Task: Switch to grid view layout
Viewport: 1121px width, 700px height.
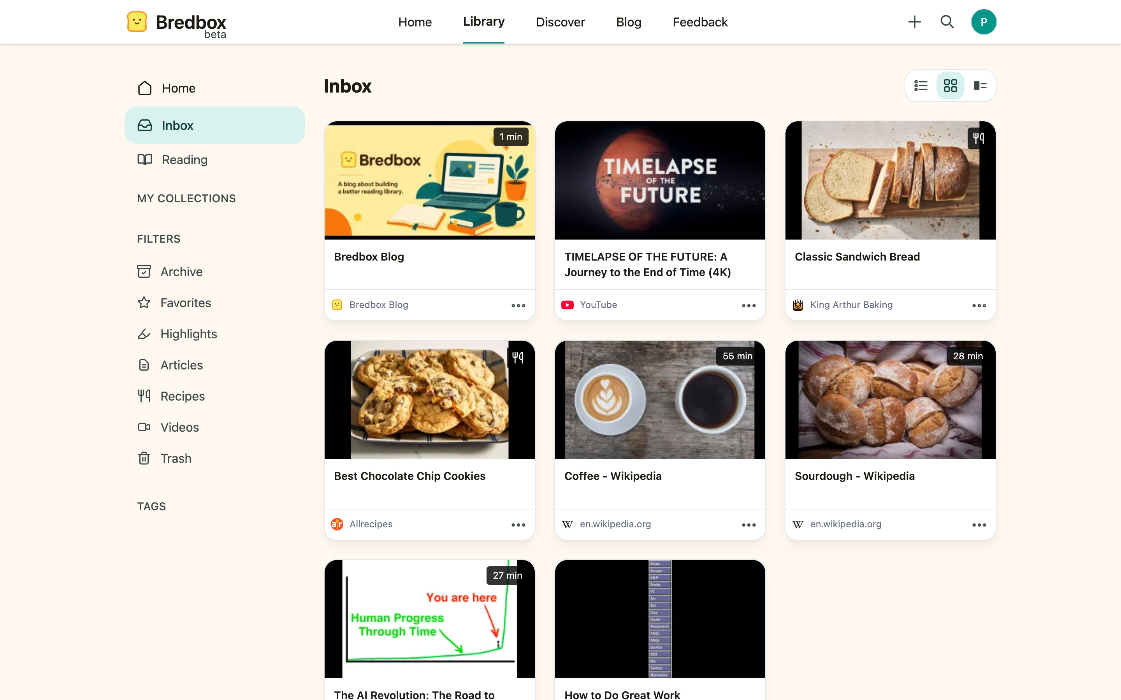Action: [950, 86]
